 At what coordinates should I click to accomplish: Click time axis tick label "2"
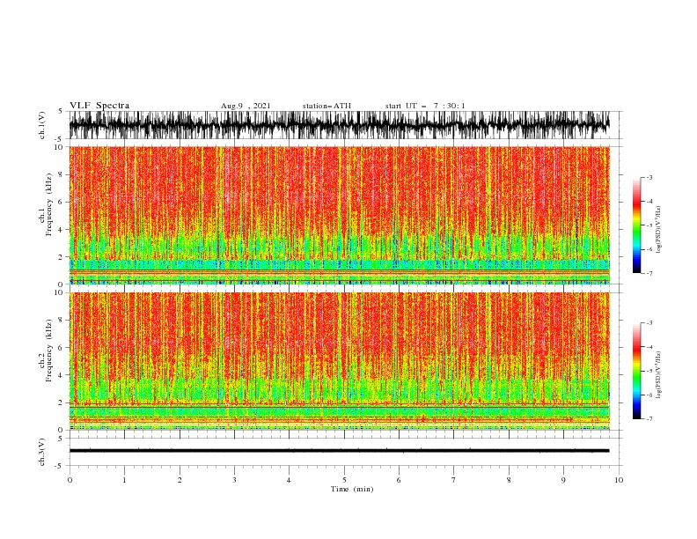coord(180,480)
